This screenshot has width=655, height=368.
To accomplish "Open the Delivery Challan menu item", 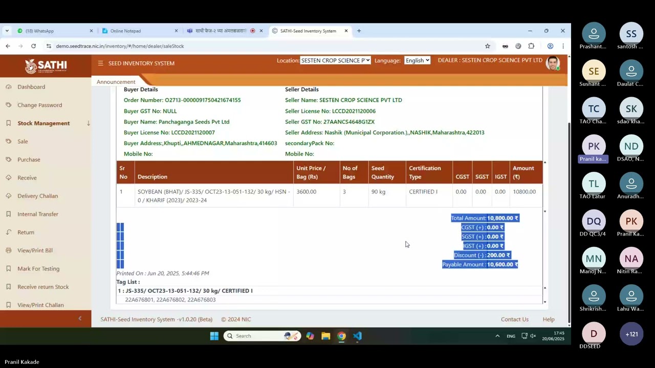I will click(38, 196).
